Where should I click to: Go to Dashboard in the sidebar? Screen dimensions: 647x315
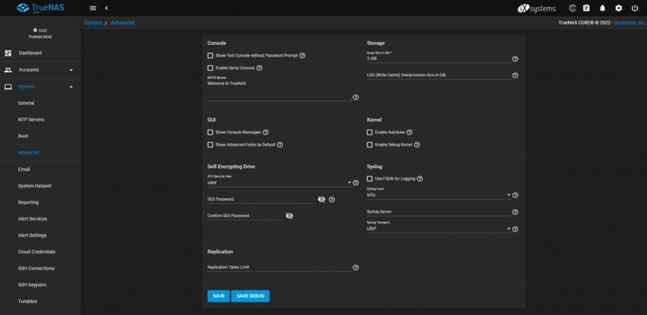point(30,53)
